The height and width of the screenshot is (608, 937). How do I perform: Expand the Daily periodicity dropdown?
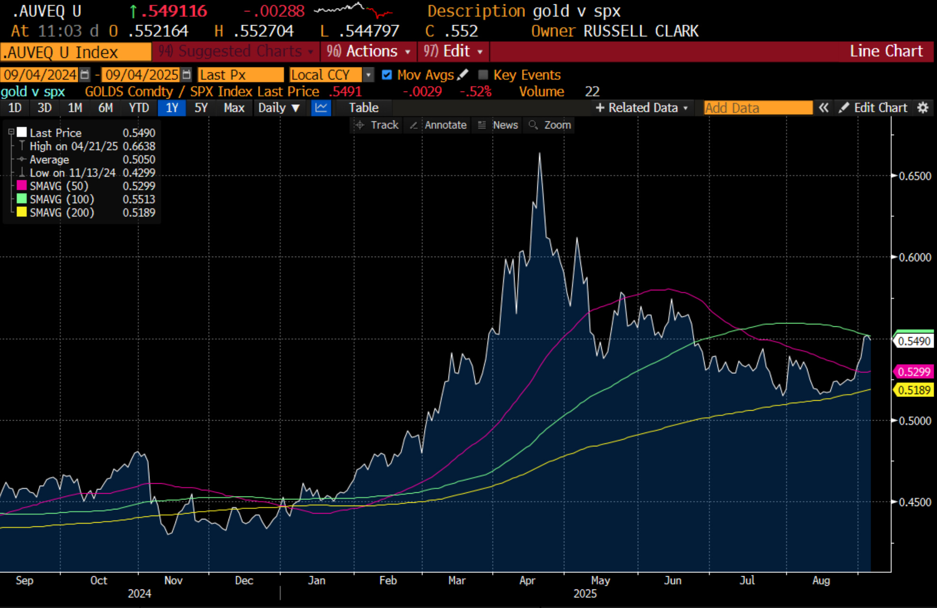click(x=279, y=108)
